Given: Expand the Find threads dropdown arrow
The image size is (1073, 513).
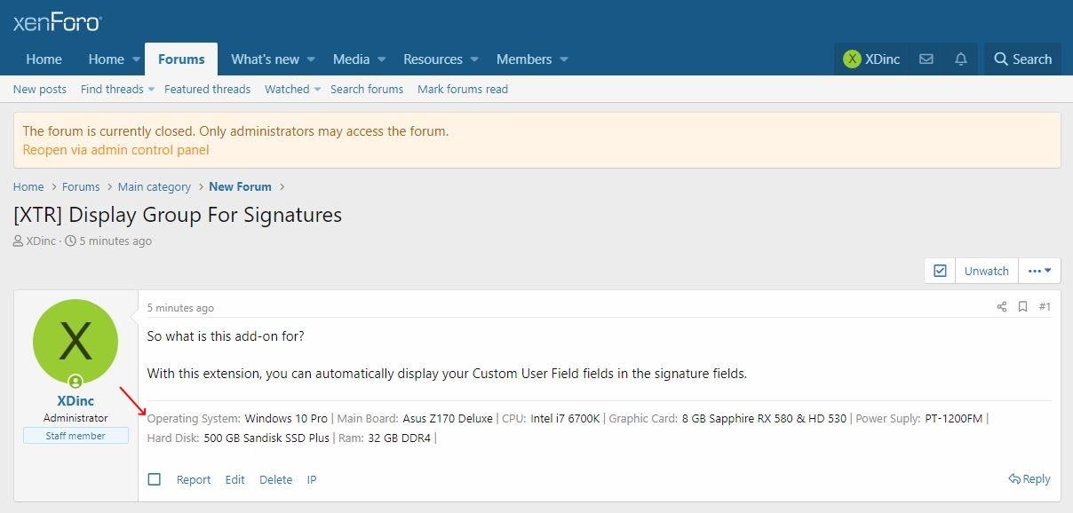Looking at the screenshot, I should pos(151,90).
